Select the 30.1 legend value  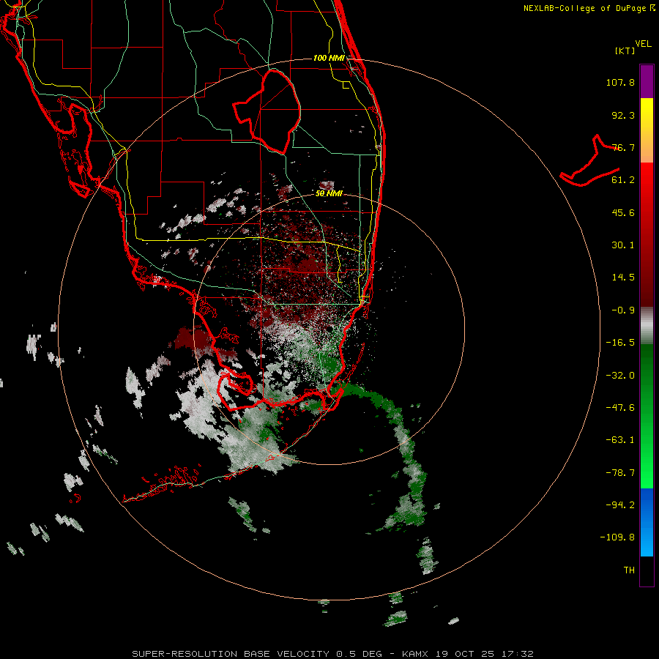click(x=623, y=245)
